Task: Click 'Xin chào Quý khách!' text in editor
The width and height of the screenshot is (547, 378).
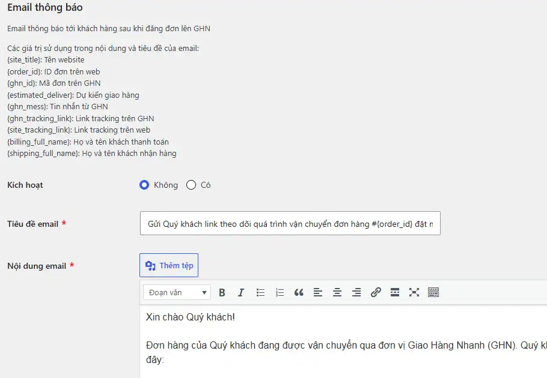Action: [x=191, y=317]
